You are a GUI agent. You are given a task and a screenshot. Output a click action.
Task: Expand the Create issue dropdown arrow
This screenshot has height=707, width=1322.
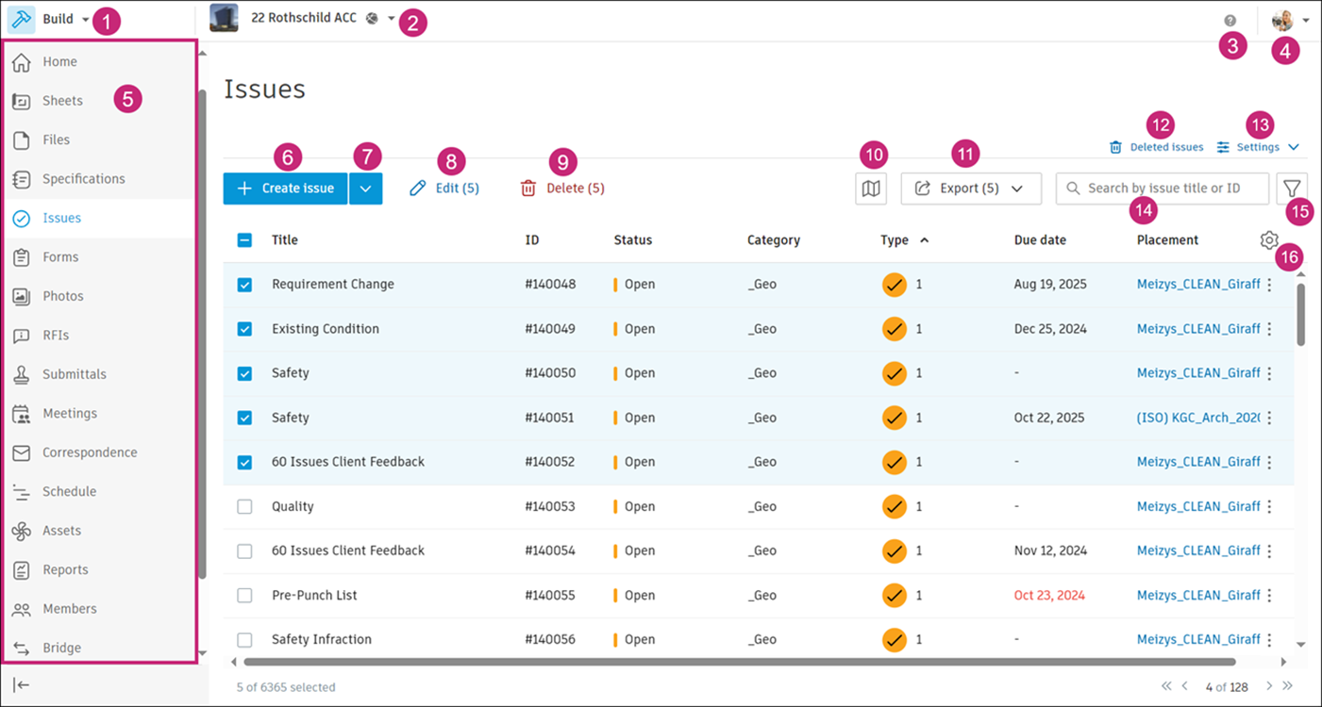366,189
